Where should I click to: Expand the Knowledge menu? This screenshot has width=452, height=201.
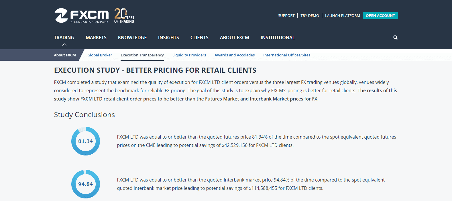click(132, 38)
